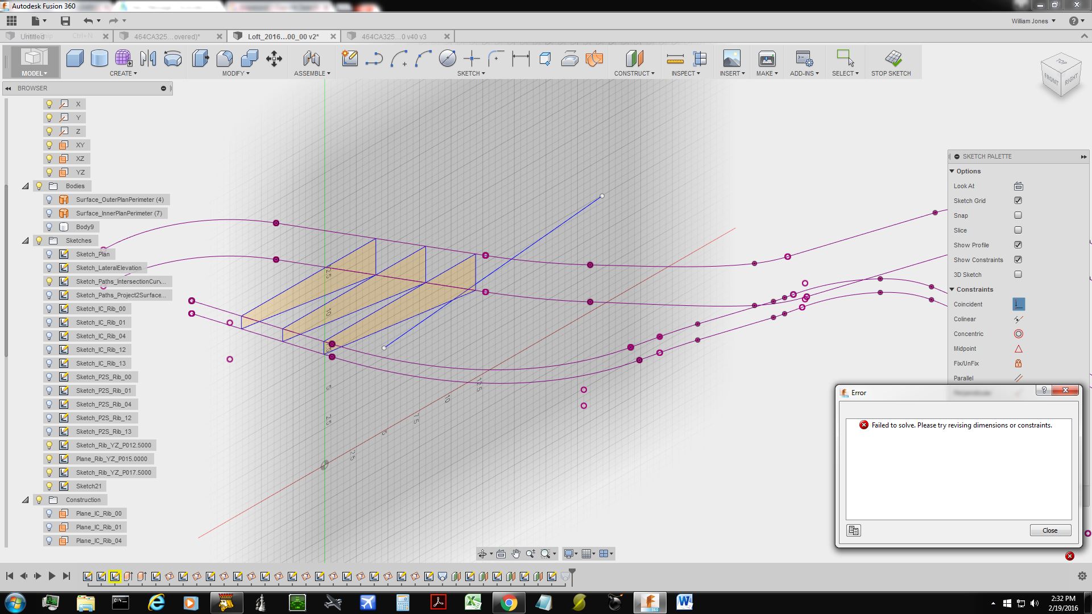
Task: Select the Create Sketch tool icon
Action: point(350,59)
